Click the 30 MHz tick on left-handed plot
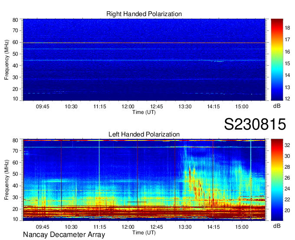The width and height of the screenshot is (295, 240). [x=15, y=197]
